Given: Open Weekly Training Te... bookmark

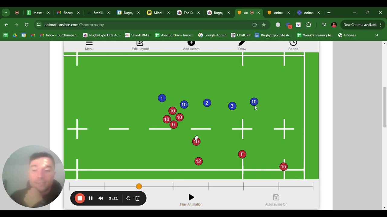Looking at the screenshot, I should click(x=315, y=35).
